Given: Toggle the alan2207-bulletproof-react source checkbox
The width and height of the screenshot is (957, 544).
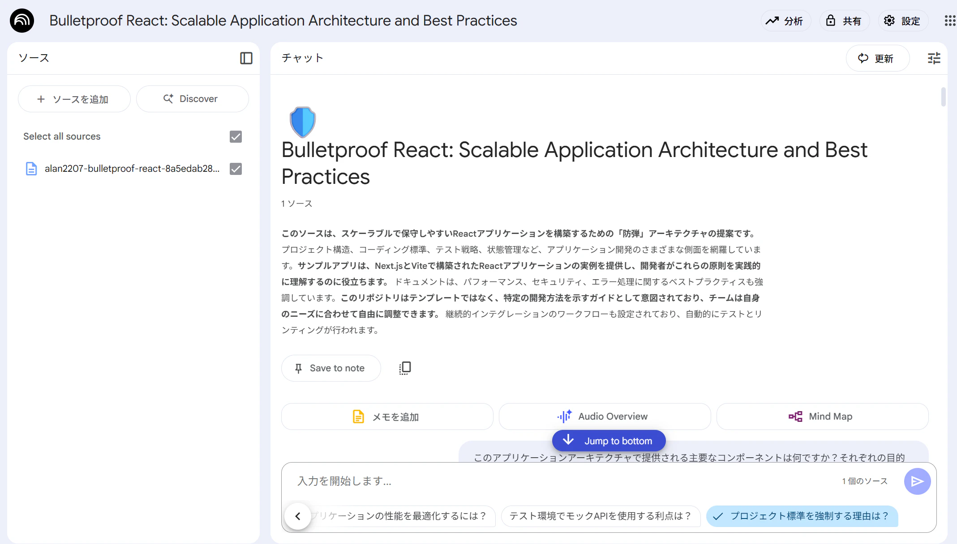Looking at the screenshot, I should (236, 169).
